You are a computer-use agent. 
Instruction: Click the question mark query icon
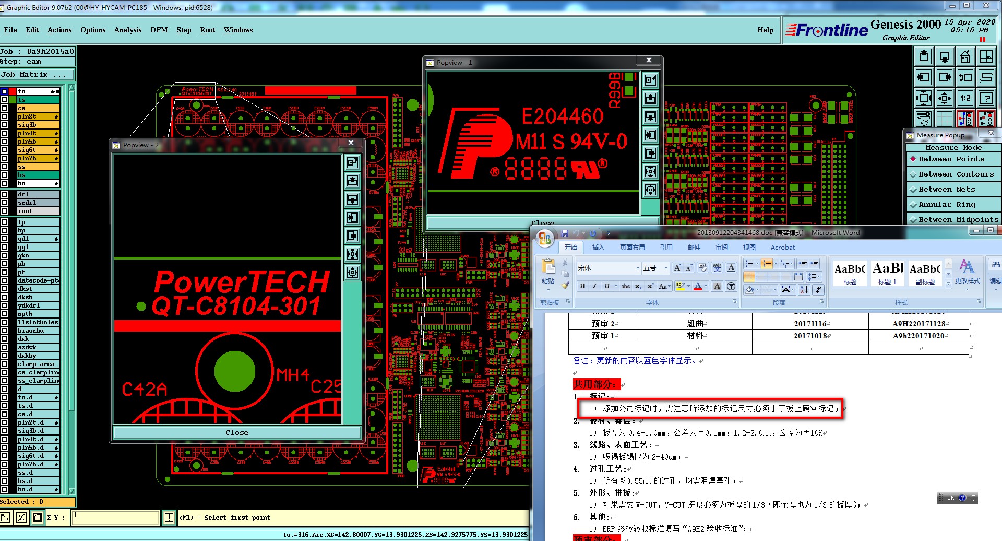[x=986, y=98]
